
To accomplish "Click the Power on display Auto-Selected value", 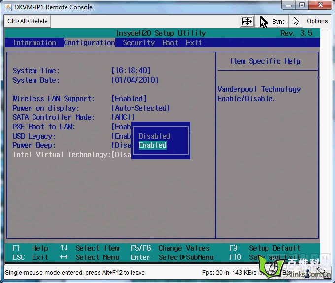I will [141, 108].
